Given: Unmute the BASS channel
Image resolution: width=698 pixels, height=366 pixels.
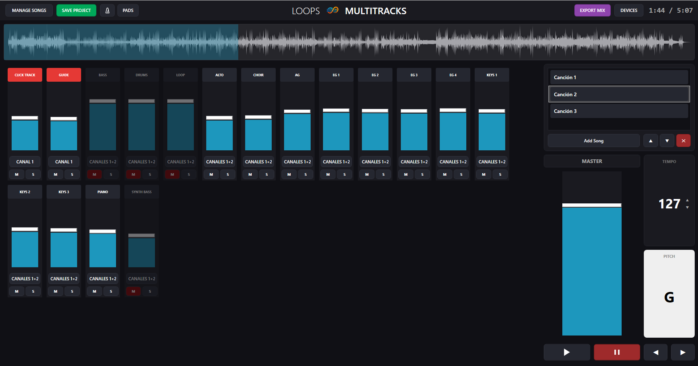Looking at the screenshot, I should (95, 175).
